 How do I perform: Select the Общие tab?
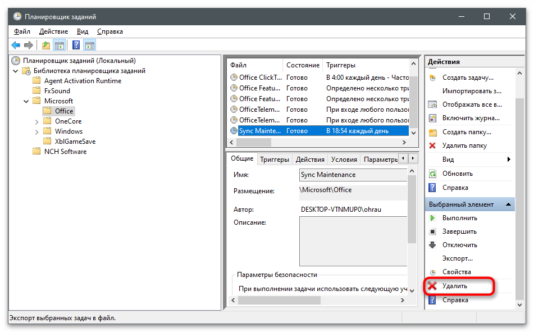click(x=242, y=159)
